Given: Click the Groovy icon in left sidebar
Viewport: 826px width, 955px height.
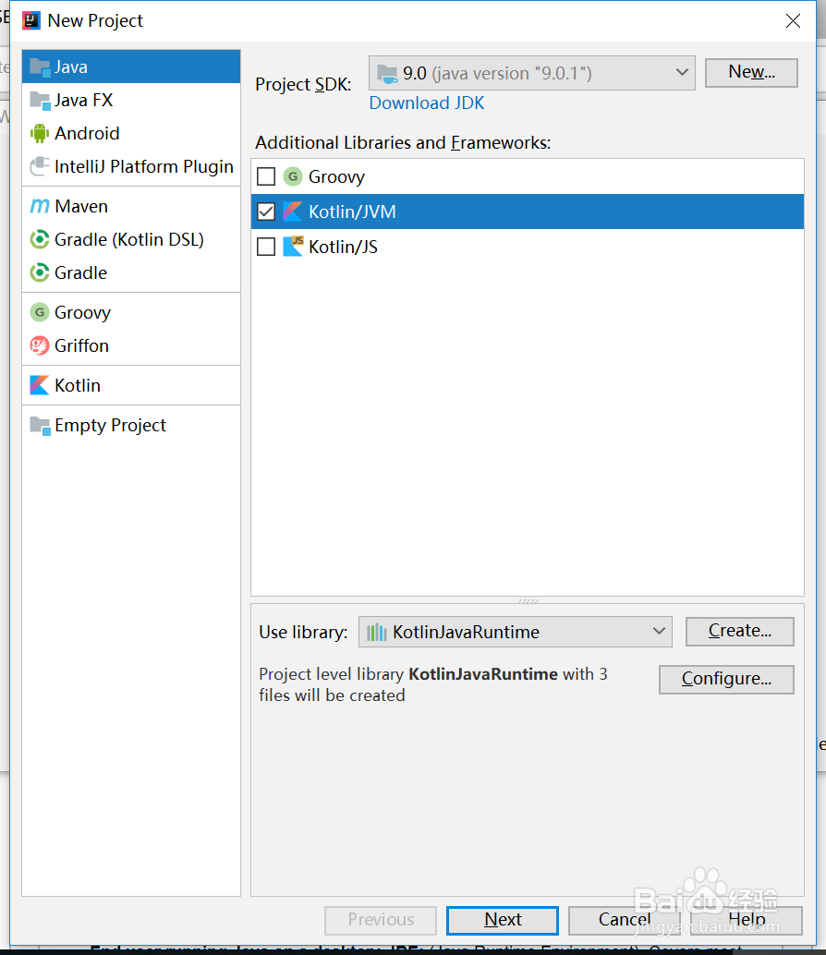Looking at the screenshot, I should (40, 312).
